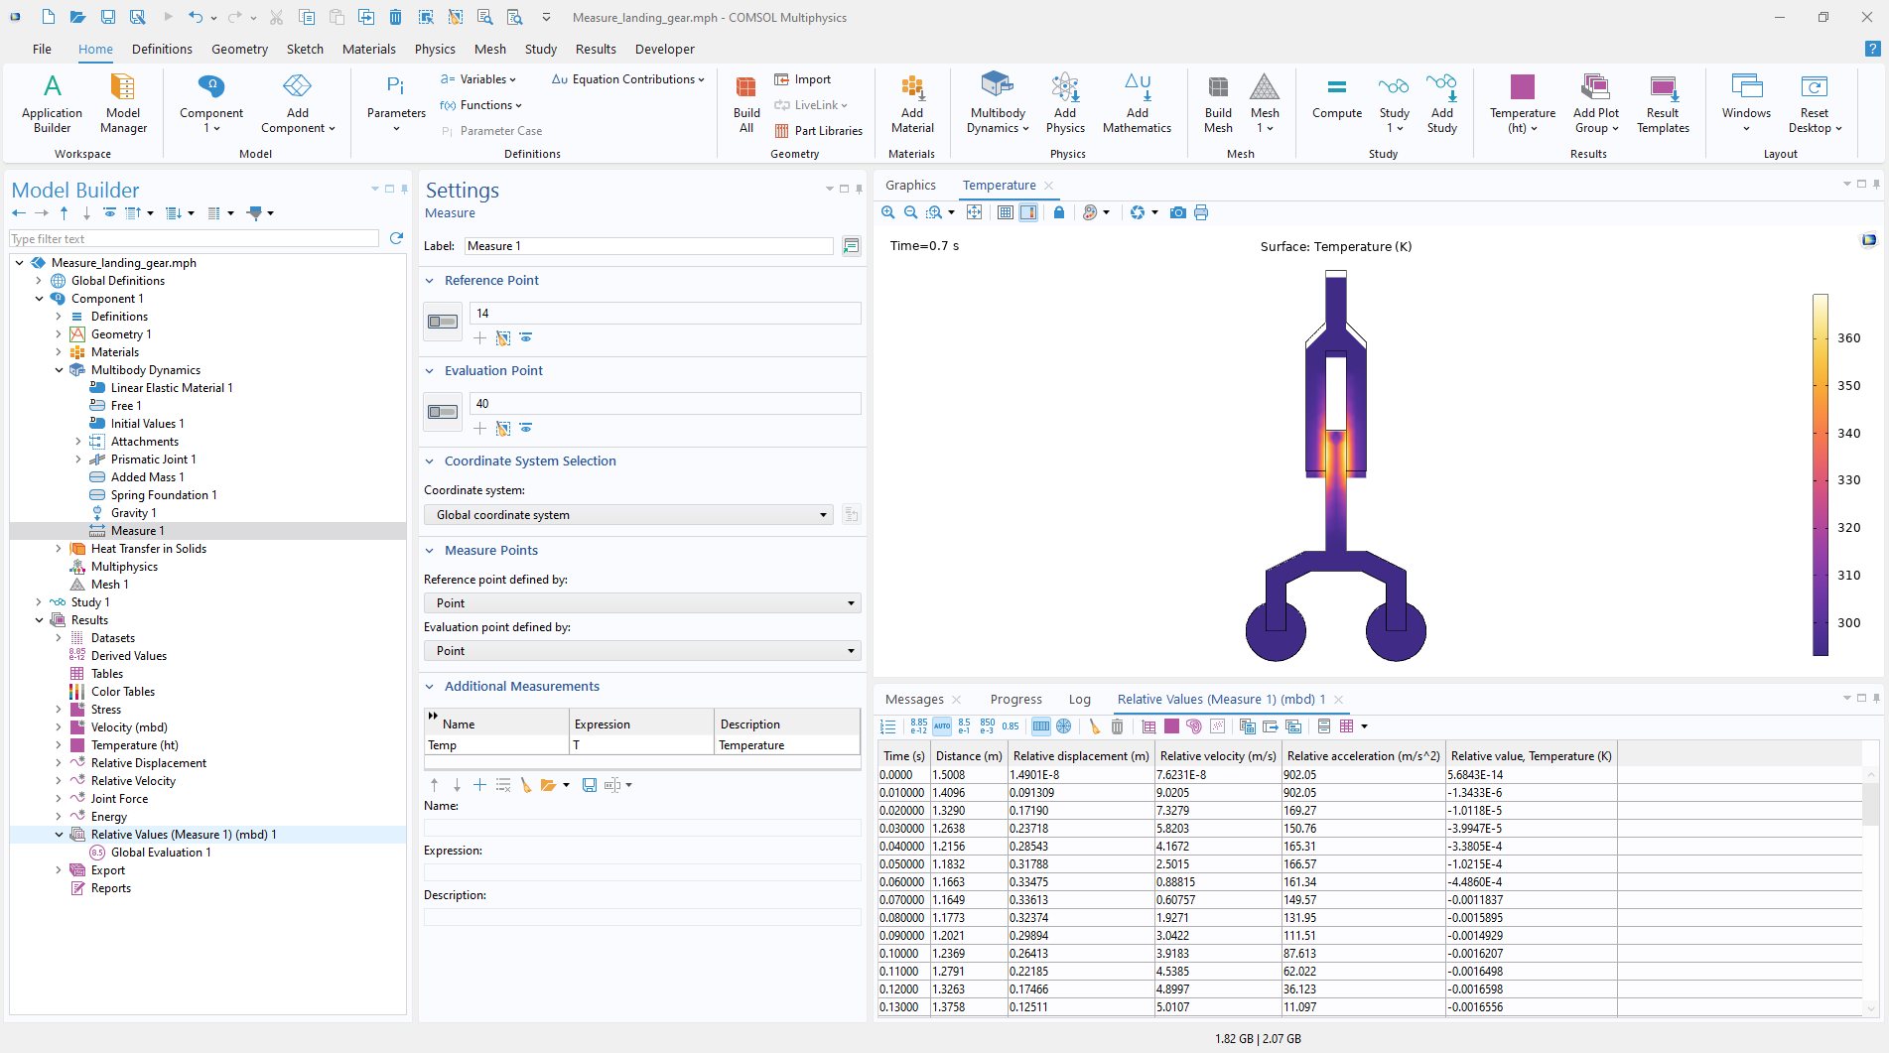Toggle full precision display 8.85e-12

(919, 726)
